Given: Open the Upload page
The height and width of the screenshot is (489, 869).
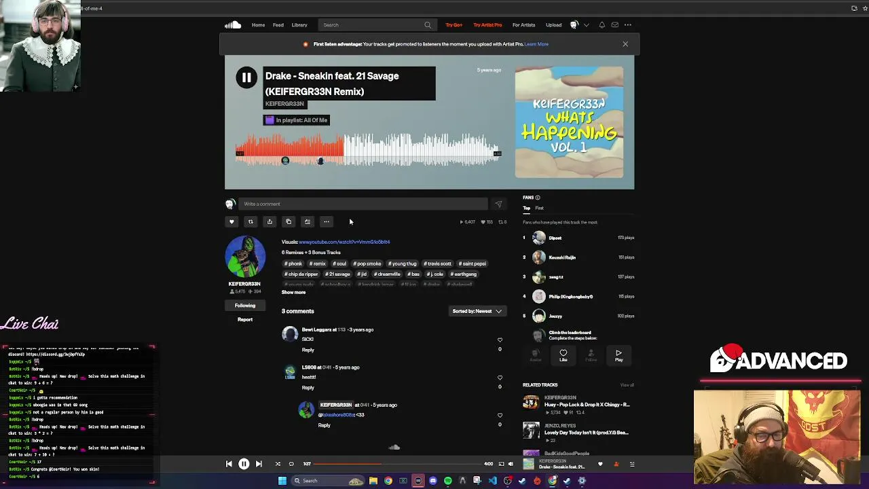Looking at the screenshot, I should [553, 25].
